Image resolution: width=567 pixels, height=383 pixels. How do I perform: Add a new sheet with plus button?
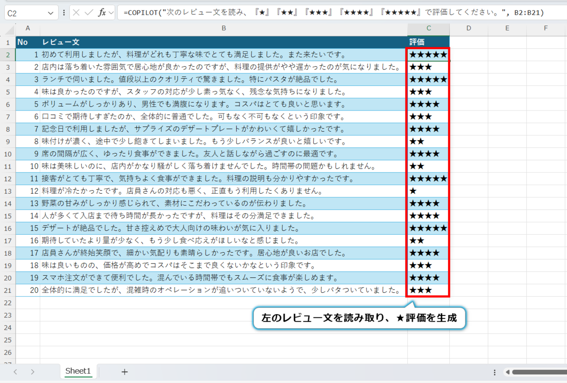click(x=125, y=372)
